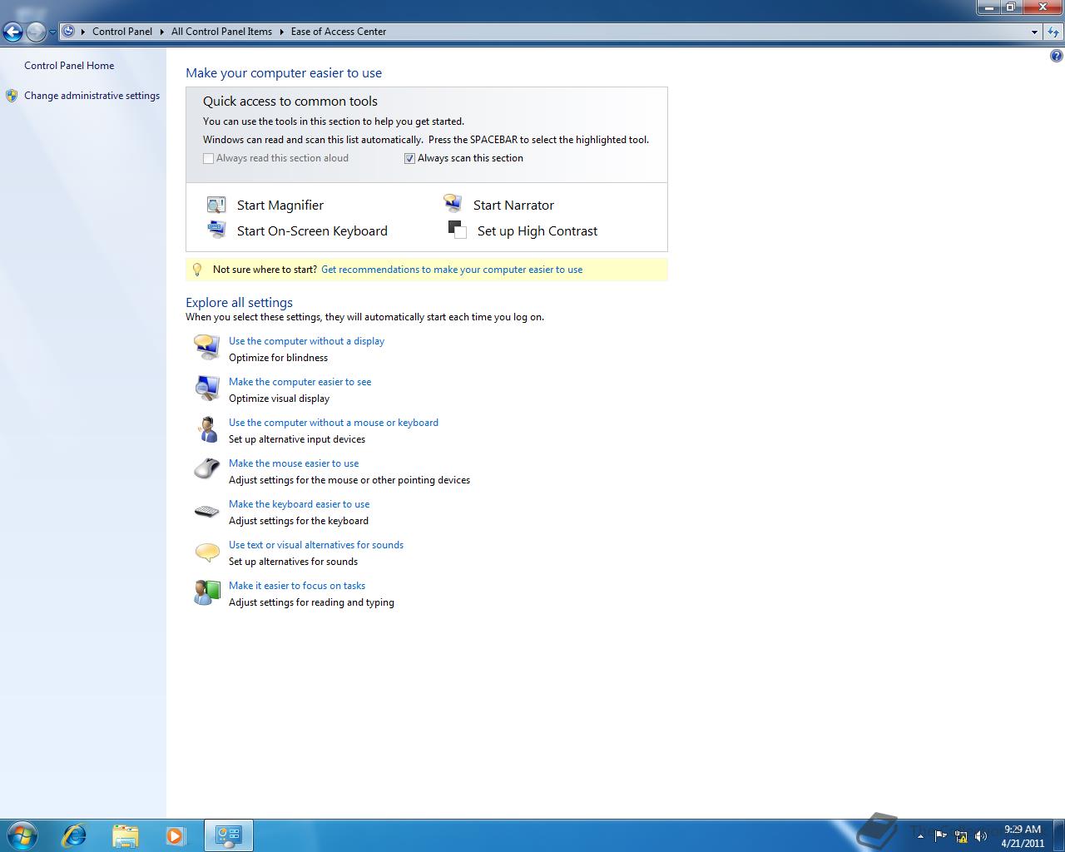Open Control Panel Home link

69,66
